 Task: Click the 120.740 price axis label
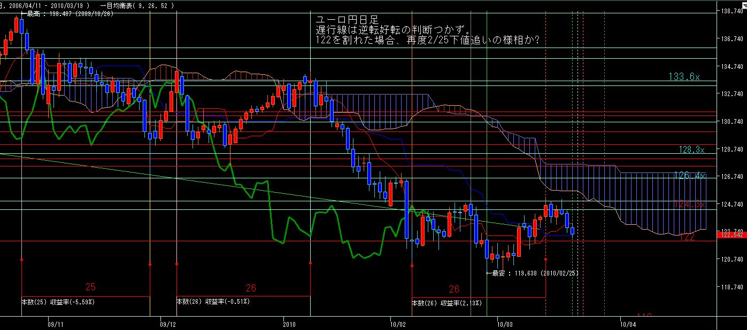tap(732, 260)
